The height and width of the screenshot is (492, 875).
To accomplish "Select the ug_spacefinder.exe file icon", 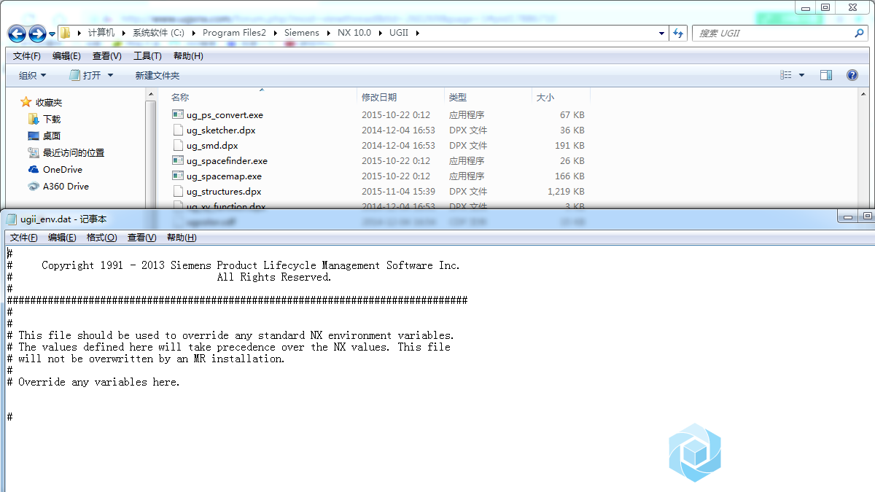I will (x=178, y=160).
